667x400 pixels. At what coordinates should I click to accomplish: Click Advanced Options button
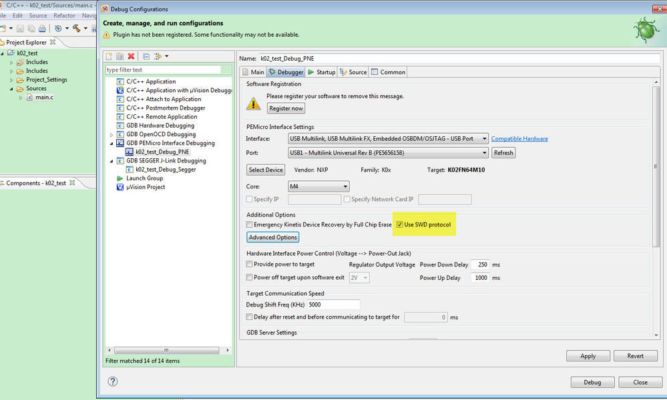click(x=272, y=238)
